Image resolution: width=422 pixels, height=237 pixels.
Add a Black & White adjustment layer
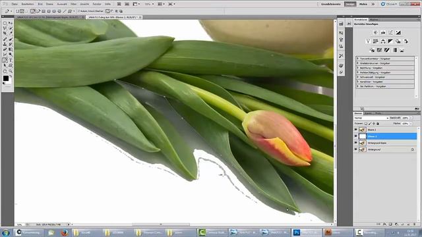[x=390, y=41]
